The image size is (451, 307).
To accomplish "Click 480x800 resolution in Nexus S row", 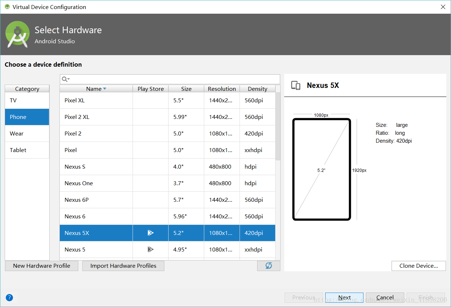I will pyautogui.click(x=222, y=167).
